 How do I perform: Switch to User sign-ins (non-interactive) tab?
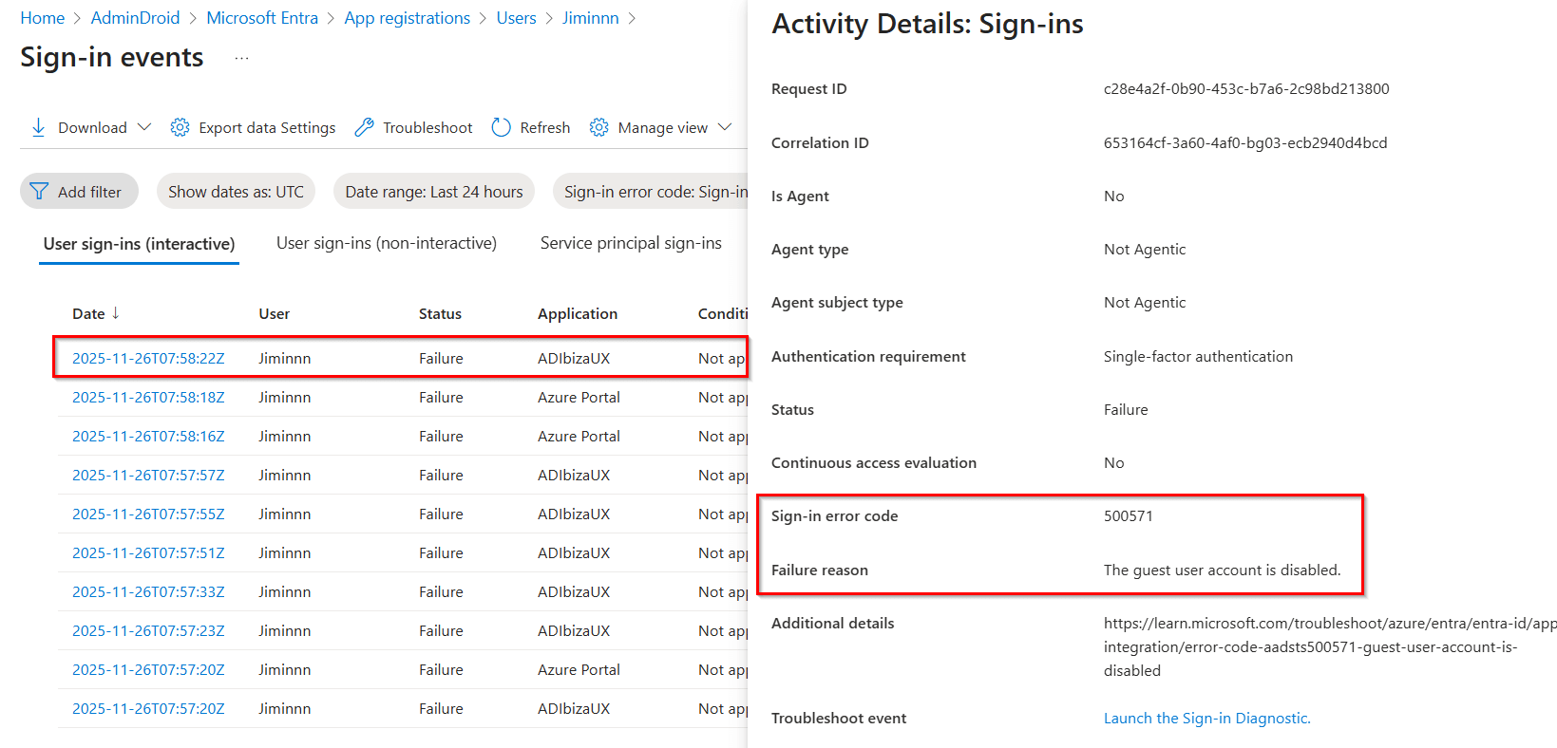coord(386,243)
